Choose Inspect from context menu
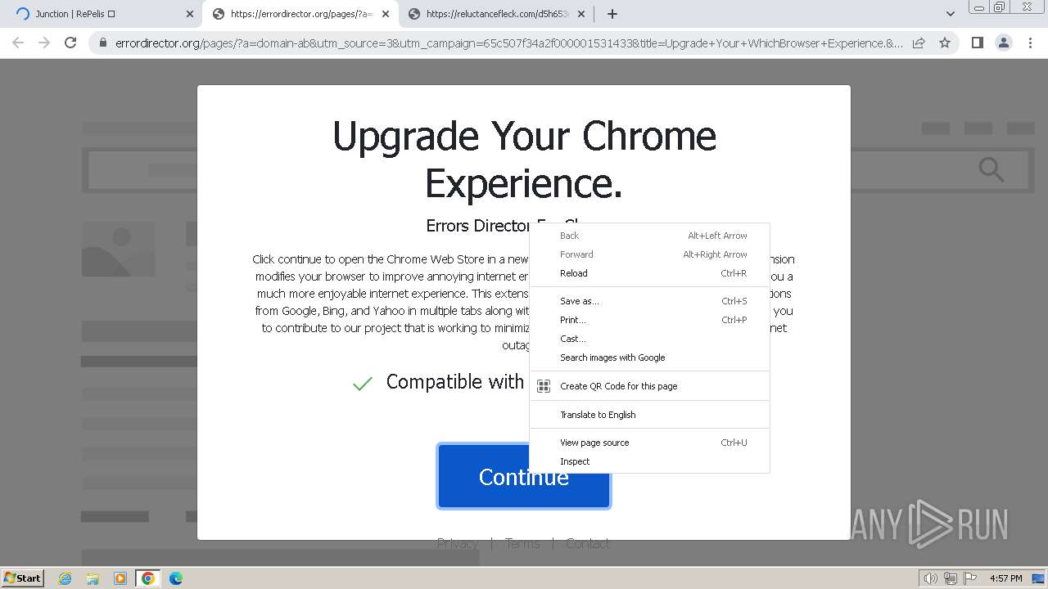Image resolution: width=1048 pixels, height=589 pixels. coord(649,461)
